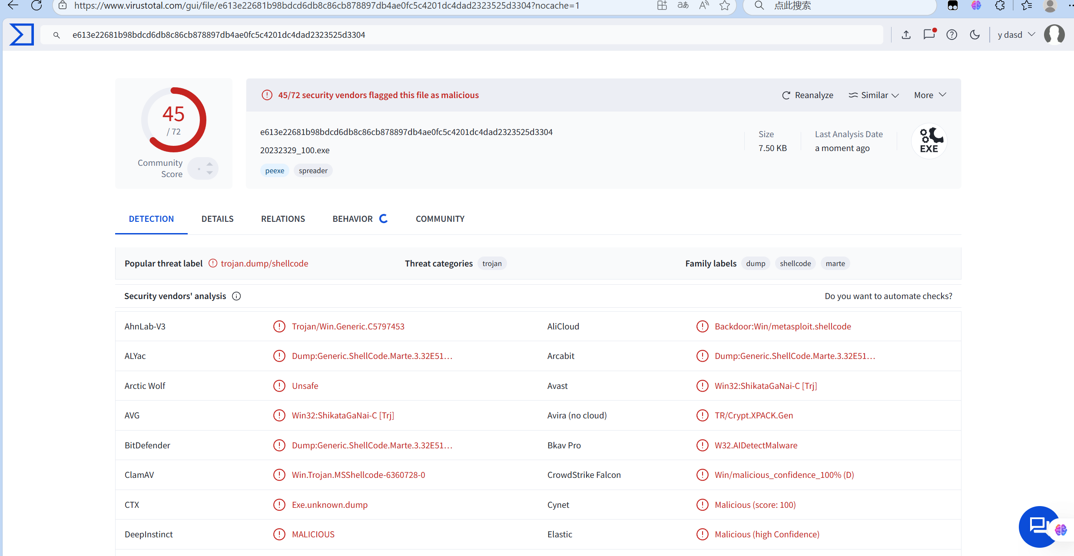
Task: Open the RELATIONS tab
Action: [283, 219]
